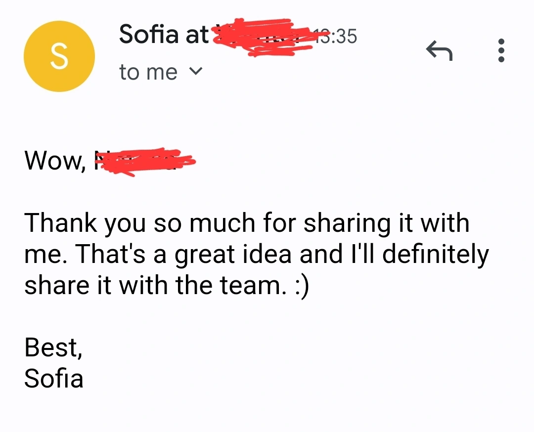Open recipient details by tapping 'to me'

(147, 71)
